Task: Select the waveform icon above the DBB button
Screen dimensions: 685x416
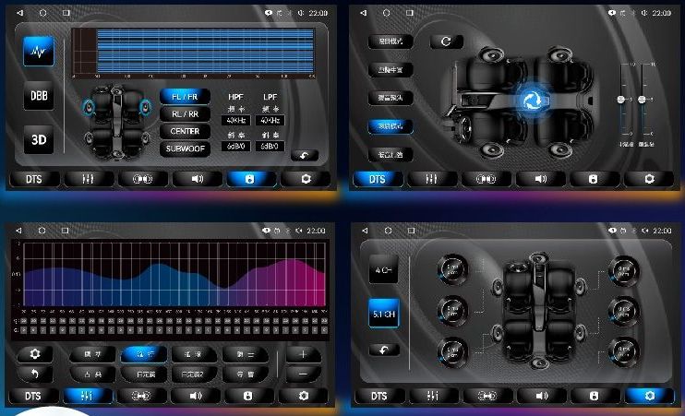Action: tap(40, 50)
